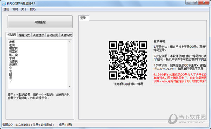Click the 开始监控 button

(x=40, y=22)
